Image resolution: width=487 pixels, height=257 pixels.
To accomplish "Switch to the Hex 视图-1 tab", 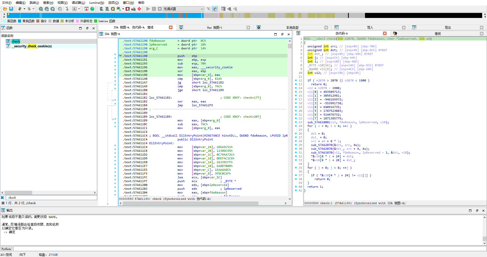I will 214,28.
